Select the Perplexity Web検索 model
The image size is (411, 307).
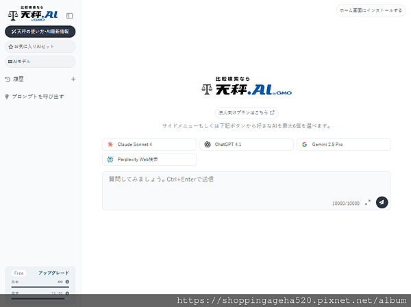tap(149, 160)
